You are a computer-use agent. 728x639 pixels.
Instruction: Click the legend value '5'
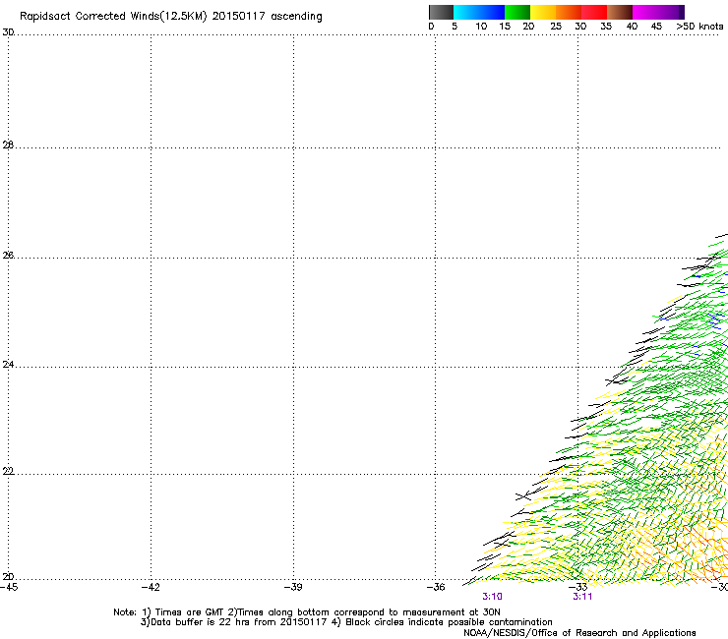[455, 27]
